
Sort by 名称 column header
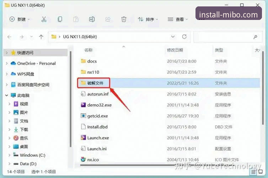pyautogui.click(x=89, y=50)
